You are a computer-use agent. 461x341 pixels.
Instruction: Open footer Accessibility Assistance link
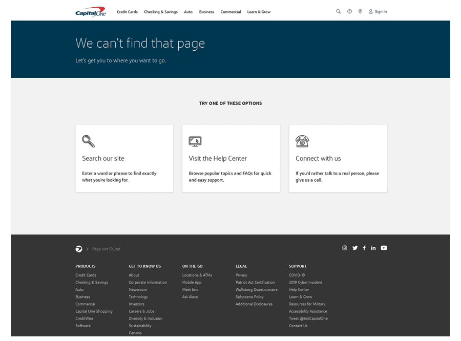[308, 311]
